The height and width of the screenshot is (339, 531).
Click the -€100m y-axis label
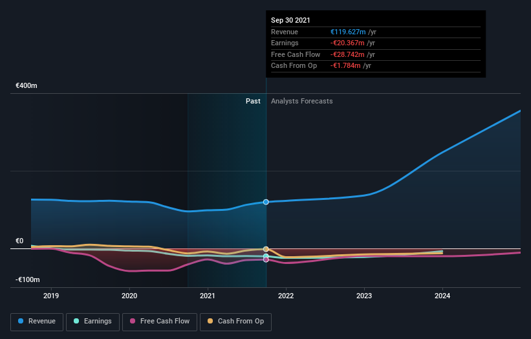[27, 279]
